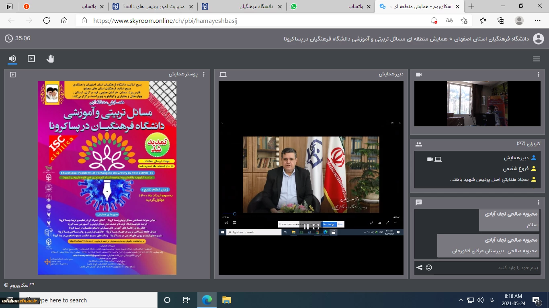The width and height of the screenshot is (549, 308).
Task: Click the send message arrow icon
Action: pos(419,267)
